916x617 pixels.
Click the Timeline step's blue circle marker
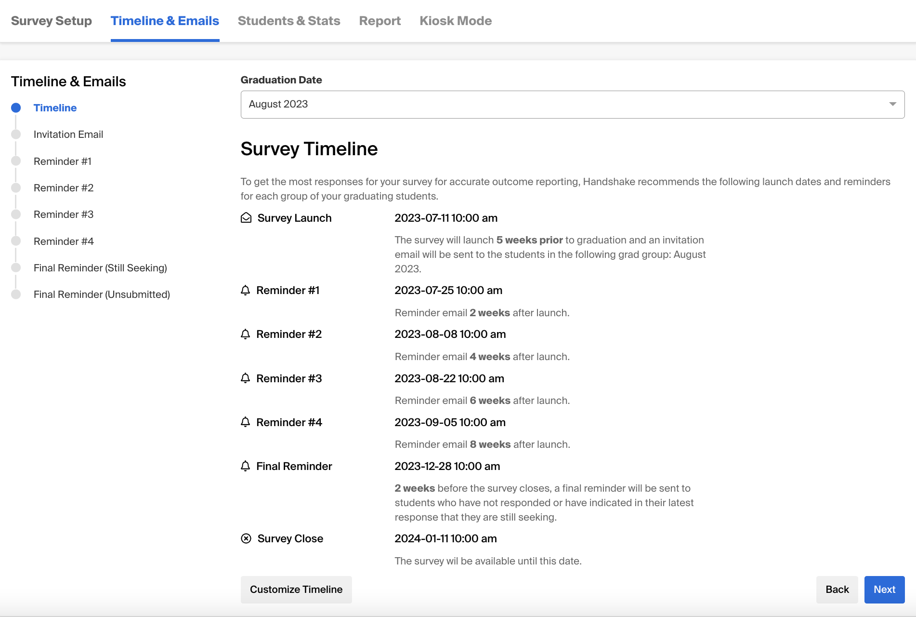tap(16, 107)
